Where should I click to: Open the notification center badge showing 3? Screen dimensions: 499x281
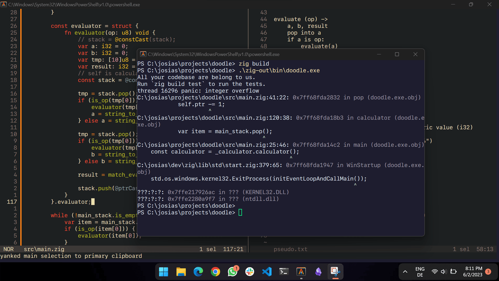(x=488, y=271)
